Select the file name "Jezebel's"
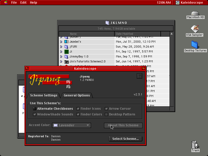 (75, 42)
